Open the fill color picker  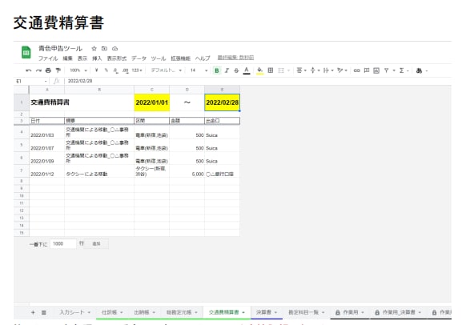[x=260, y=70]
